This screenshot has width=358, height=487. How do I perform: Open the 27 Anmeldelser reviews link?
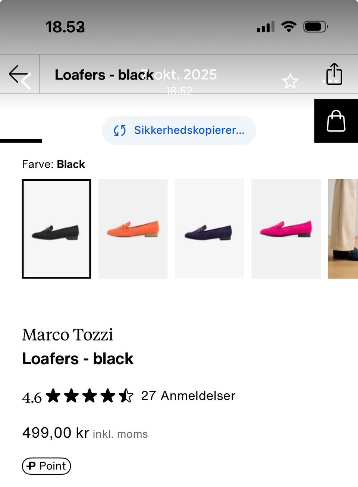point(188,396)
